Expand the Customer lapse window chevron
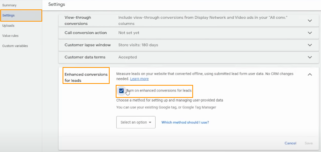This screenshot has height=152, width=321. coord(310,45)
